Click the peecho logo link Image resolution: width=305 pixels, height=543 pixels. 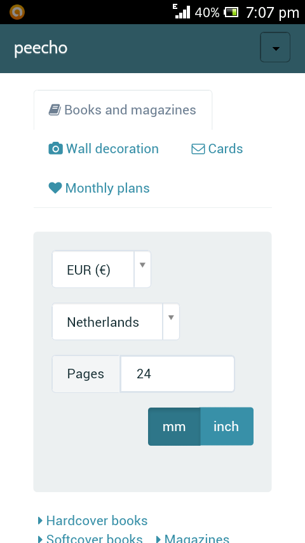pos(41,48)
